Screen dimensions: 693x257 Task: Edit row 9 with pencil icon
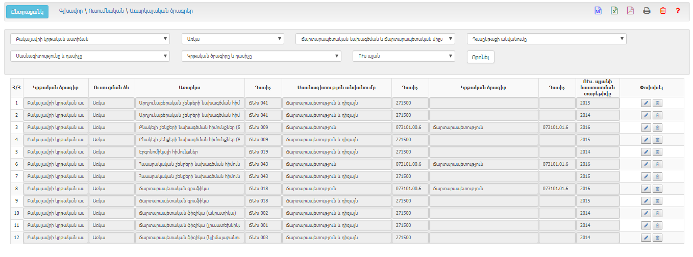646,201
